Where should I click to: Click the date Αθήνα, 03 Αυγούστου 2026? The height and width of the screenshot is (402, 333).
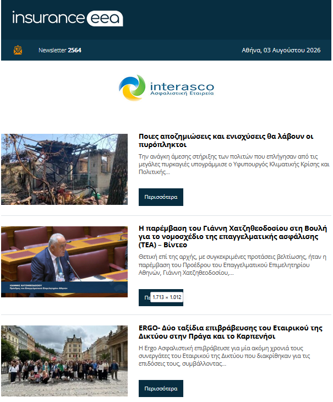281,50
